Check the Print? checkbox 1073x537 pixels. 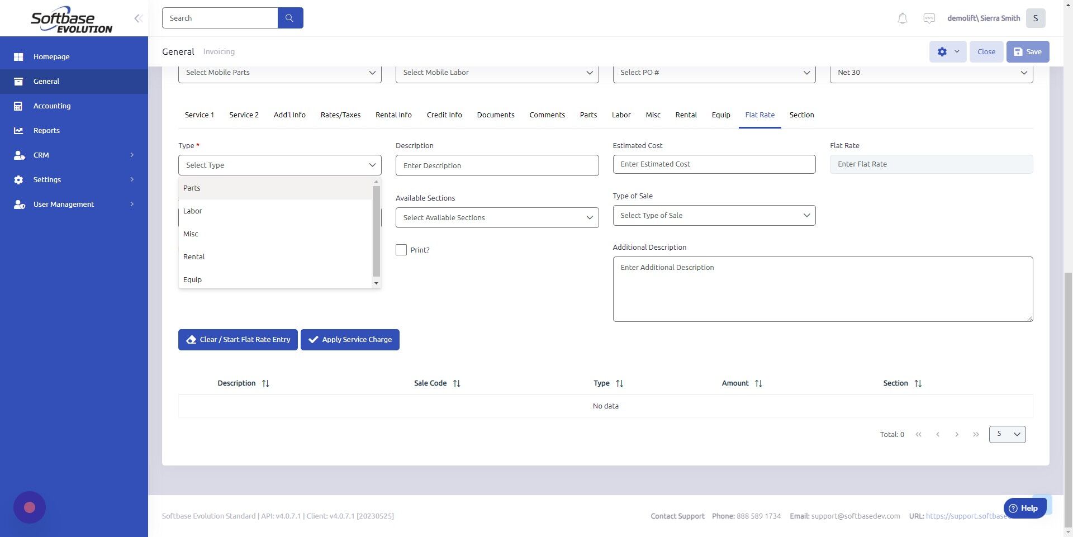coord(400,250)
